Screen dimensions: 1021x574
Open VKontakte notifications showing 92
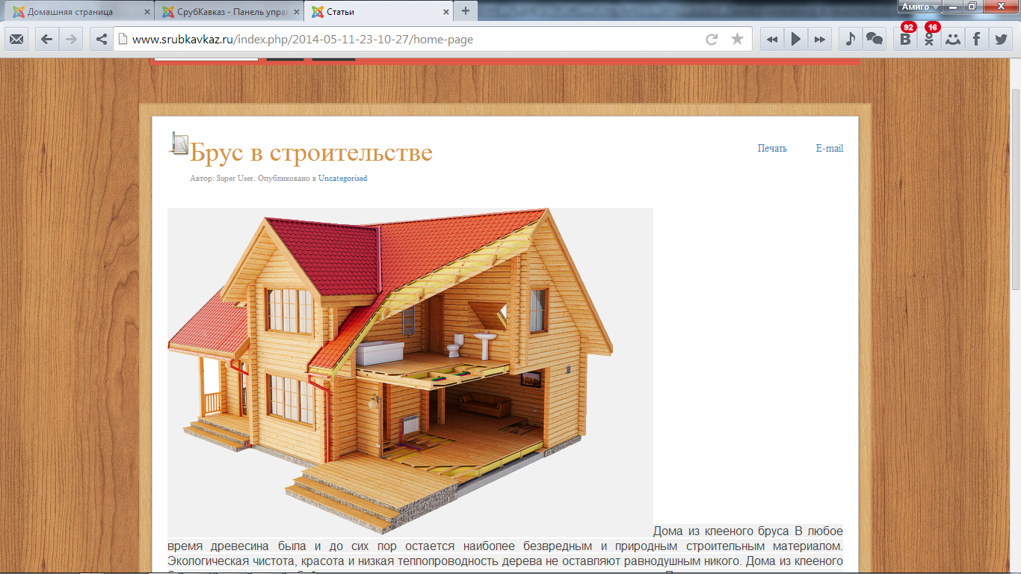point(905,39)
